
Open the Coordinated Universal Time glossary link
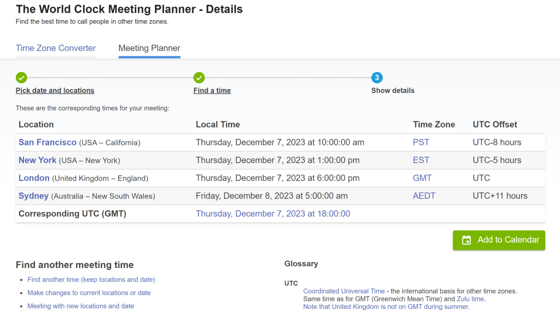tap(344, 291)
